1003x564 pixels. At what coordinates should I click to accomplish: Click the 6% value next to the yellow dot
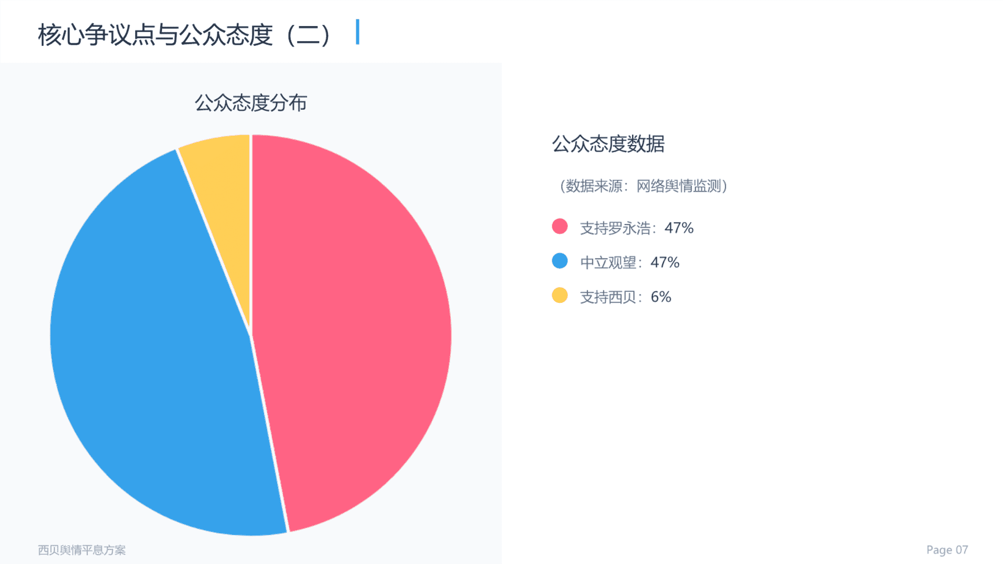click(x=661, y=297)
